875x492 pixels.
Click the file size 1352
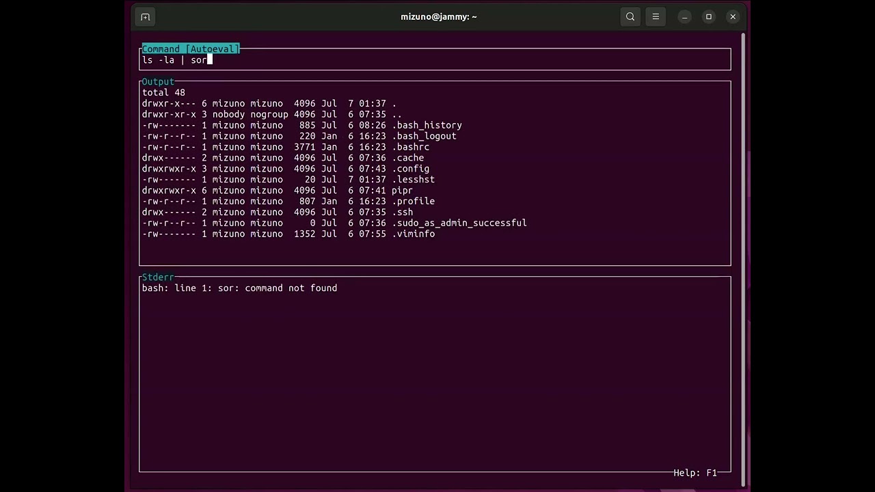[x=305, y=234]
